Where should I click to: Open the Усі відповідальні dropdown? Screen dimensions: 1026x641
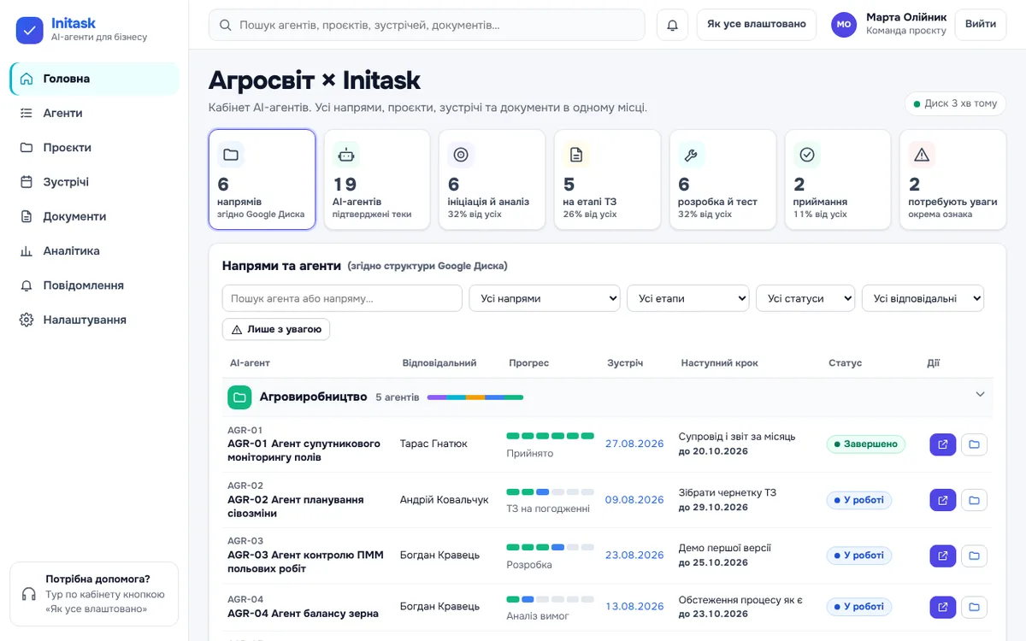coord(923,298)
